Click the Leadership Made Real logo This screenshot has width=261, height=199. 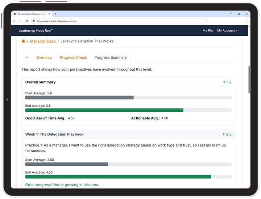click(36, 31)
